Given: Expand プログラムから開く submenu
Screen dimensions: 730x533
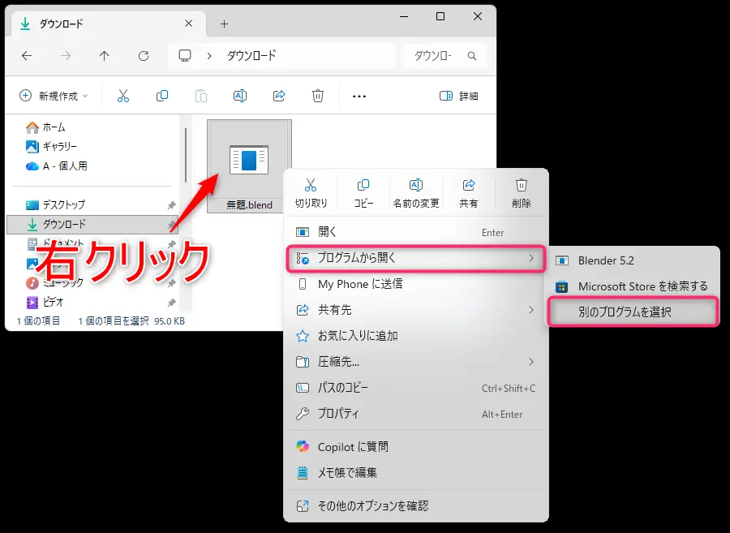Looking at the screenshot, I should [x=416, y=258].
